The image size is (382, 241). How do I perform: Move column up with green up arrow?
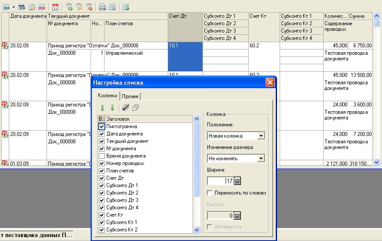click(x=103, y=108)
